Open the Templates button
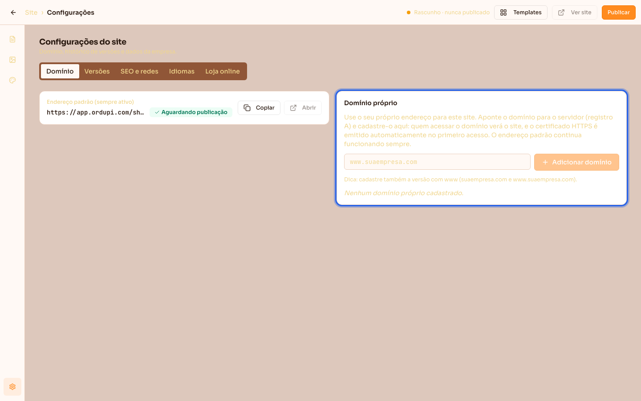 tap(521, 12)
